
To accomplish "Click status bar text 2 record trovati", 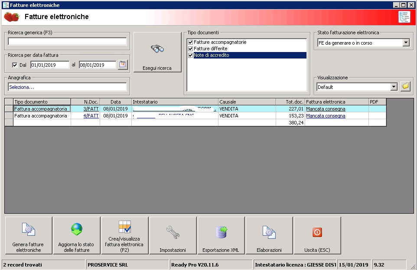I will (x=23, y=265).
